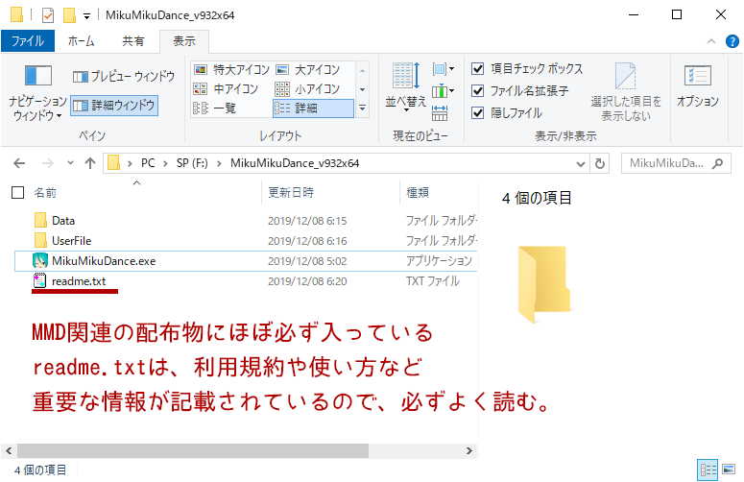Open the オプション folder options
Screen dimensions: 744x482
point(698,85)
